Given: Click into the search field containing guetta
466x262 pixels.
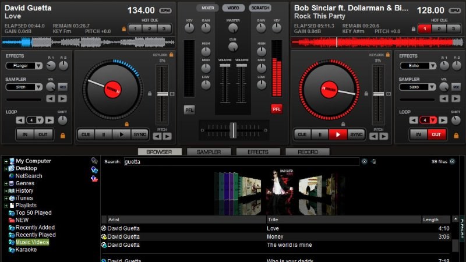Looking at the screenshot, I should click(241, 162).
